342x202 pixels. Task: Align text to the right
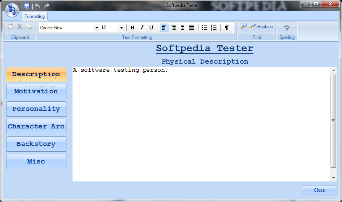coord(174,28)
